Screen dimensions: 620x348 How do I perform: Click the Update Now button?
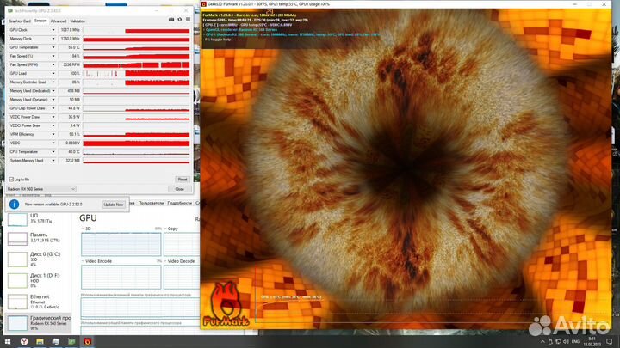point(114,205)
